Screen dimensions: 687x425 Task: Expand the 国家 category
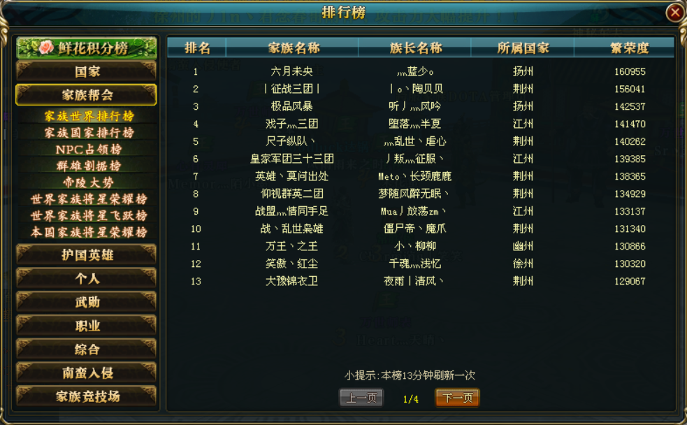point(87,71)
